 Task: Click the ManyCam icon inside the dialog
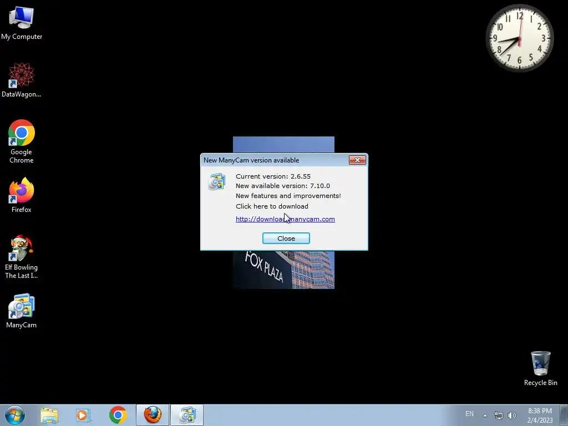[217, 181]
